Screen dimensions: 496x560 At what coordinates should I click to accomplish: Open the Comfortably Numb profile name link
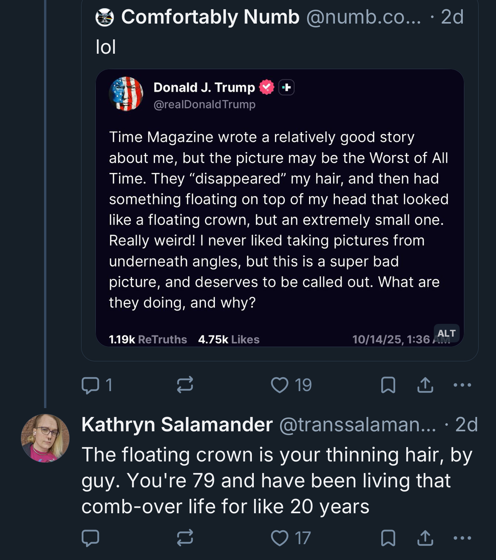pos(210,17)
